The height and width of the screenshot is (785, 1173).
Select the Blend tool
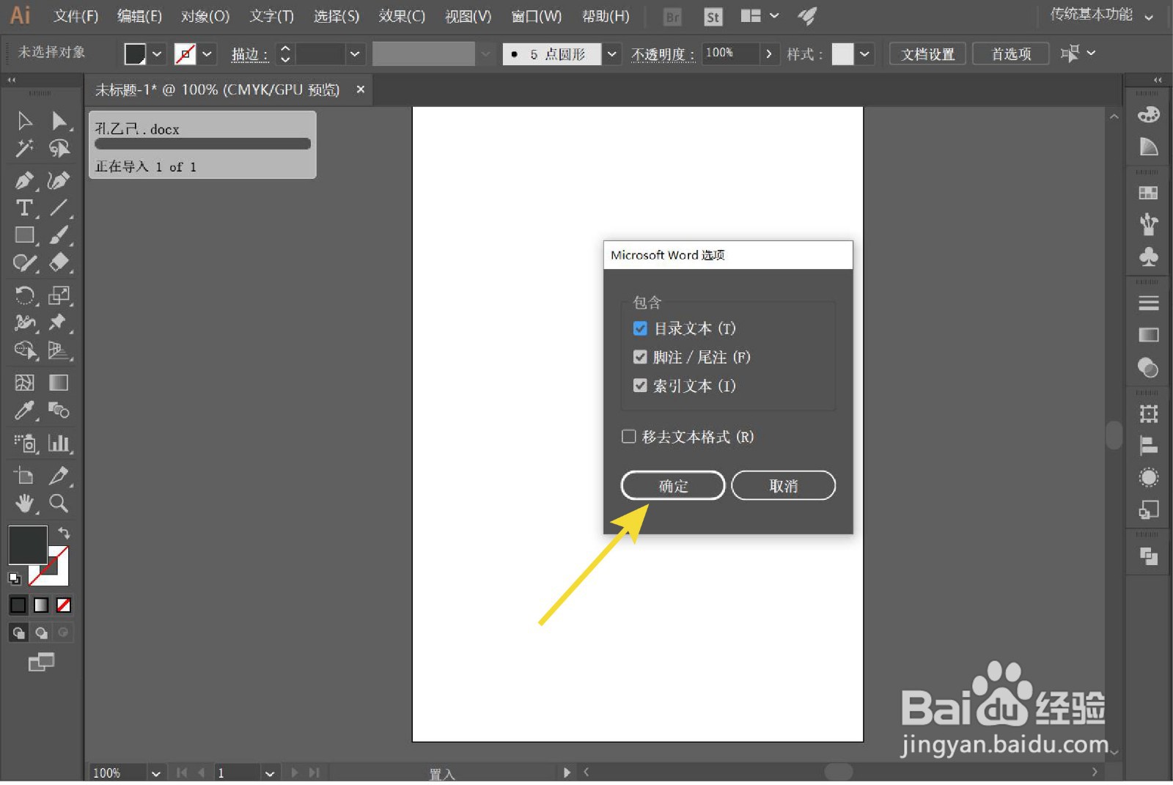59,410
